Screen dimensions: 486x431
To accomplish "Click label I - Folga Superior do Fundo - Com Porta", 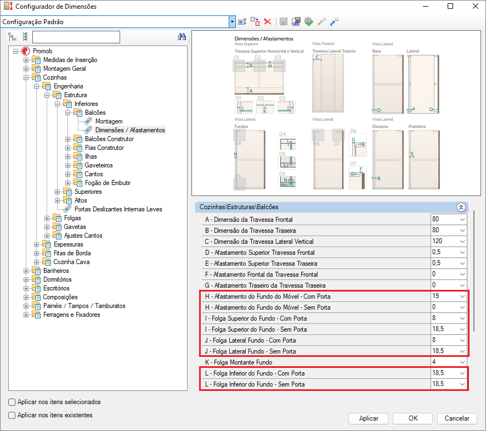I will 256,318.
